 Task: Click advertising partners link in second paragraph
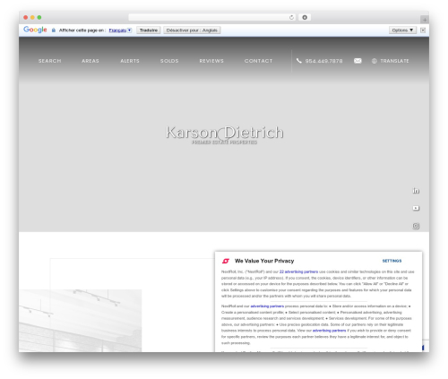(267, 306)
